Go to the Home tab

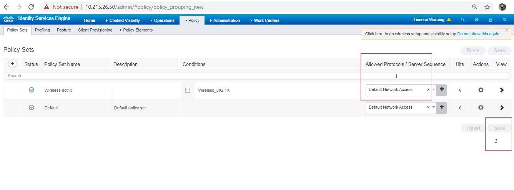pyautogui.click(x=89, y=20)
